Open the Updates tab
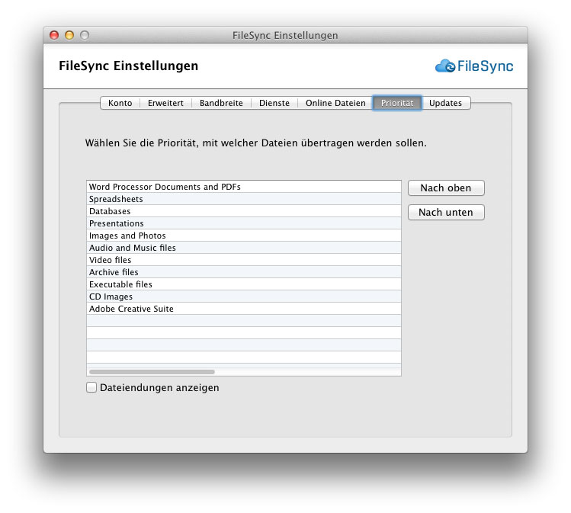The image size is (571, 513). coord(445,103)
